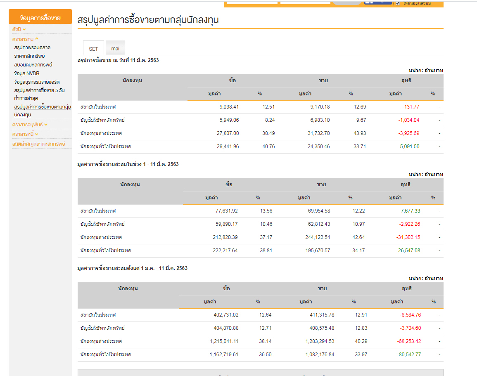Select monthly net value -31,302.15
The width and height of the screenshot is (477, 376).
pos(408,237)
